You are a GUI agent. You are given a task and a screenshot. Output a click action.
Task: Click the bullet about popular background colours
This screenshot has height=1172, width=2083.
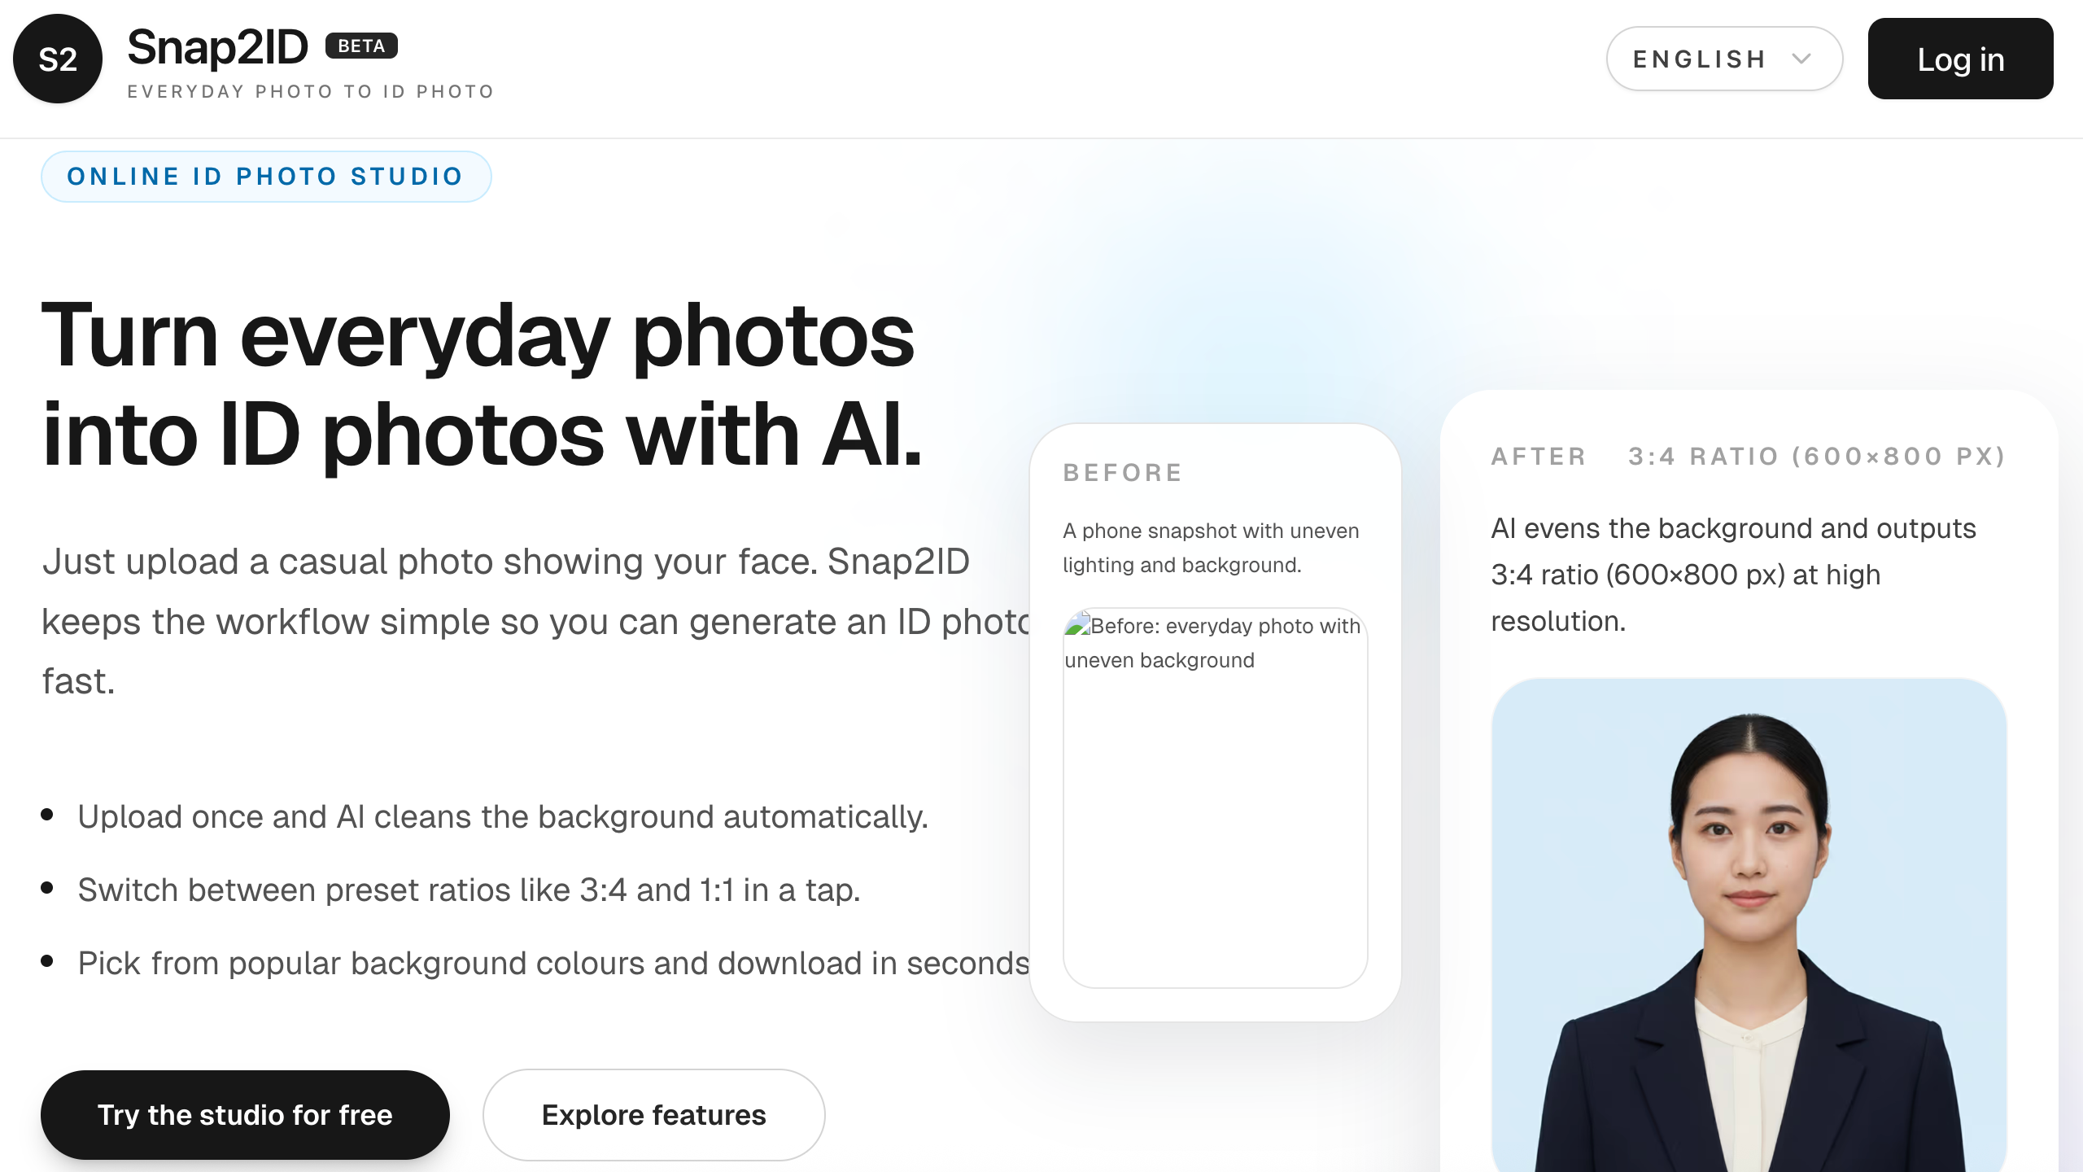[553, 963]
